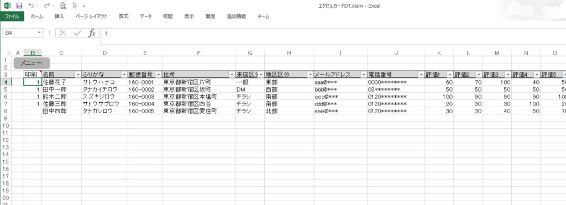Select the cell containing 田中一郎
The width and height of the screenshot is (566, 205).
[62, 89]
